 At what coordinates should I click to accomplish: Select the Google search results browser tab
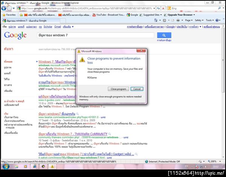tap(30, 21)
